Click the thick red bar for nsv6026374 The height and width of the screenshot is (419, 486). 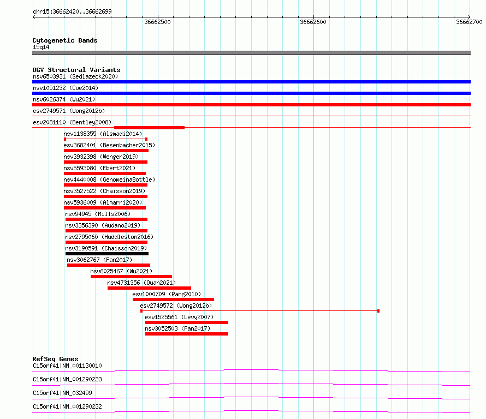point(251,105)
